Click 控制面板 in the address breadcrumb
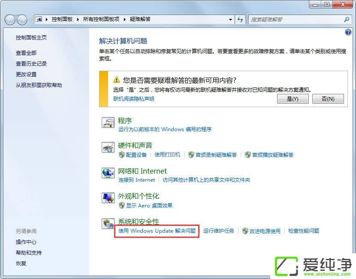This screenshot has height=279, width=356. (x=62, y=19)
